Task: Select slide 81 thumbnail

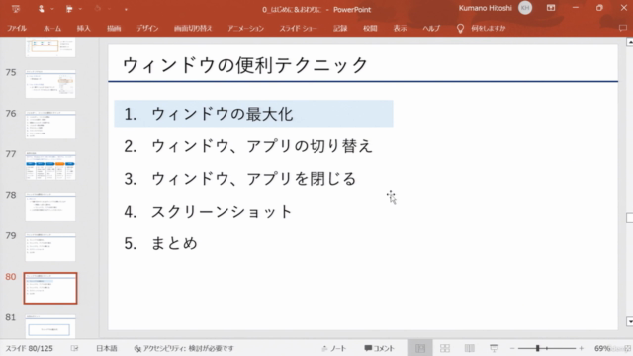Action: [x=50, y=326]
